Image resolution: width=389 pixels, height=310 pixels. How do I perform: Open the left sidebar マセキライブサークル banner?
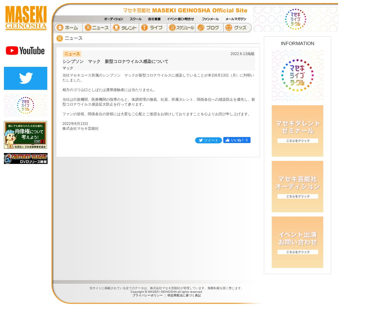(26, 105)
